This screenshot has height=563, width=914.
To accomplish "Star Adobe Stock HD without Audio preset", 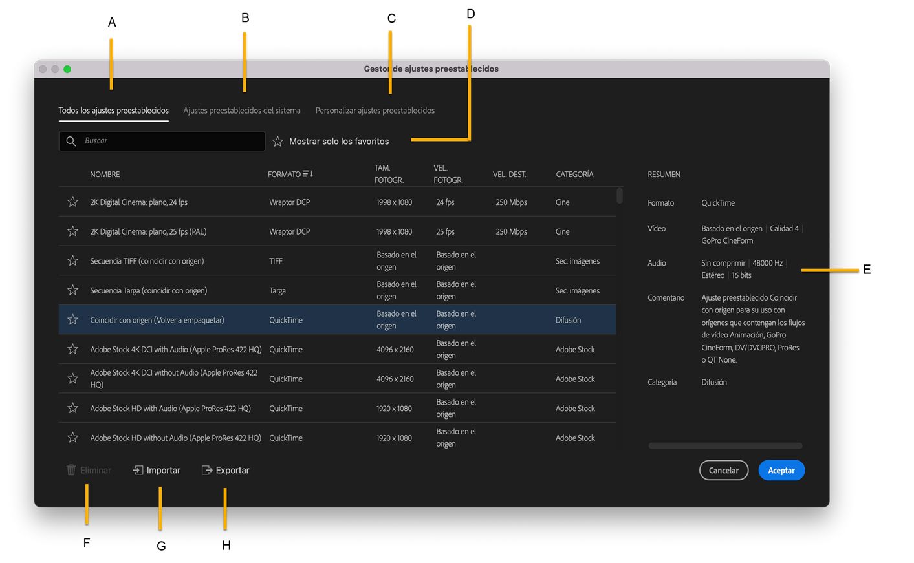I will click(72, 438).
